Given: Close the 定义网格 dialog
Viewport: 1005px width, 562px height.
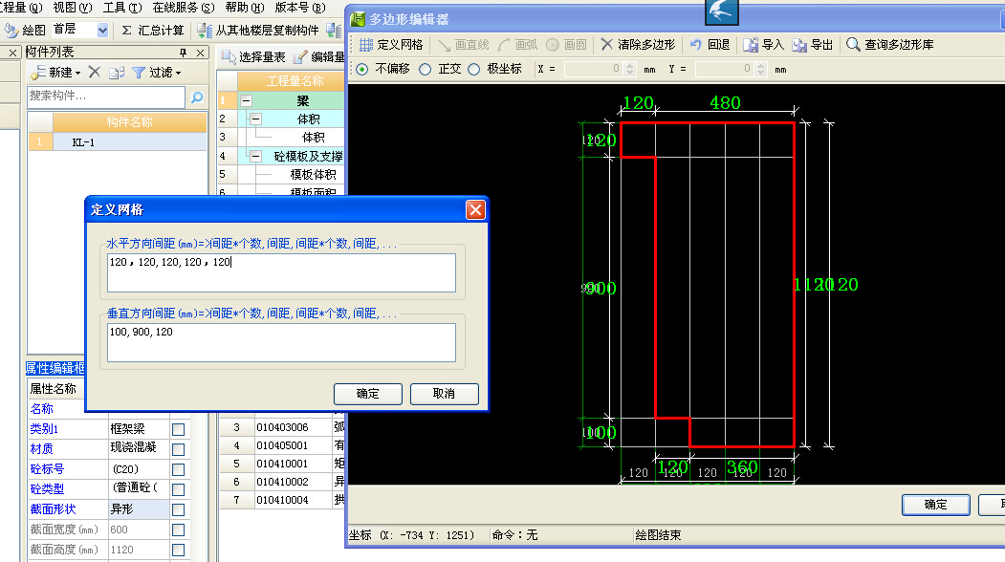Looking at the screenshot, I should click(475, 209).
